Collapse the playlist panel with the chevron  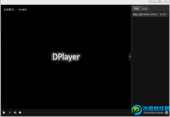click(x=130, y=57)
